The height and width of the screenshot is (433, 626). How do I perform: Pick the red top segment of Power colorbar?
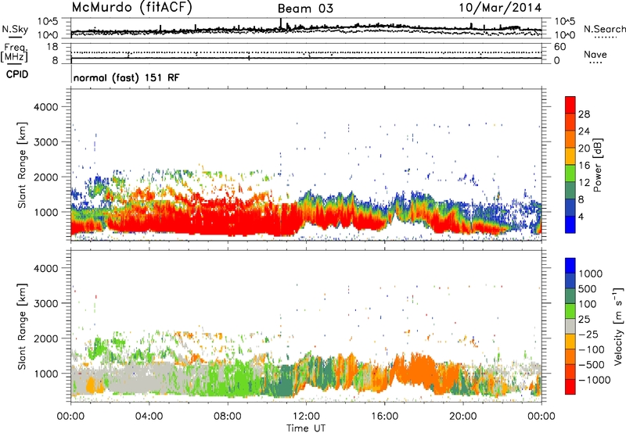[x=570, y=106]
